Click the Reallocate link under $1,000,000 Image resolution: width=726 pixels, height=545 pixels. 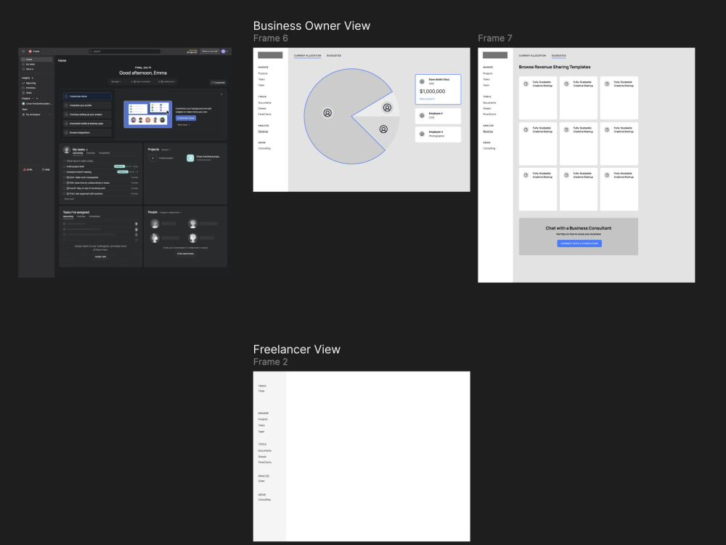coord(427,99)
